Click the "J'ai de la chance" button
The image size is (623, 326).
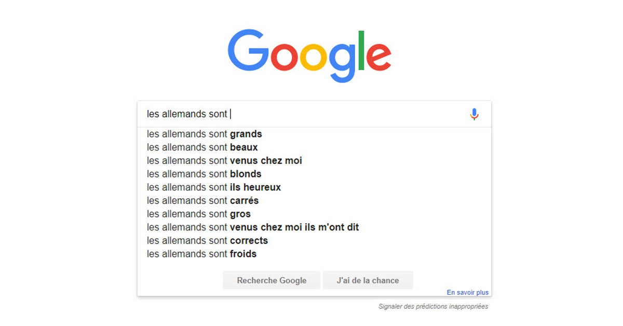click(x=368, y=280)
